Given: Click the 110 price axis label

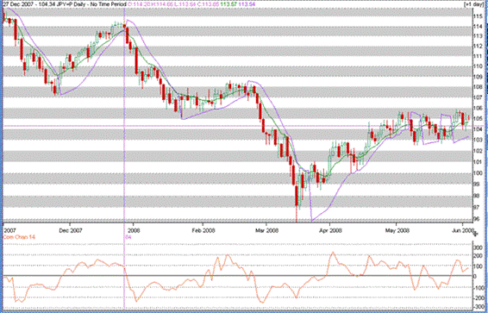Looking at the screenshot, I should tap(478, 66).
